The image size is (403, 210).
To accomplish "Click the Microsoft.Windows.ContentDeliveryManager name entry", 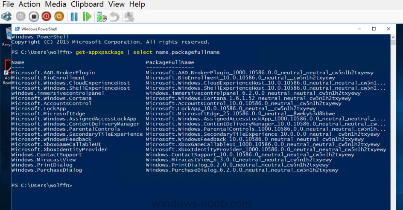I will pyautogui.click(x=75, y=124).
